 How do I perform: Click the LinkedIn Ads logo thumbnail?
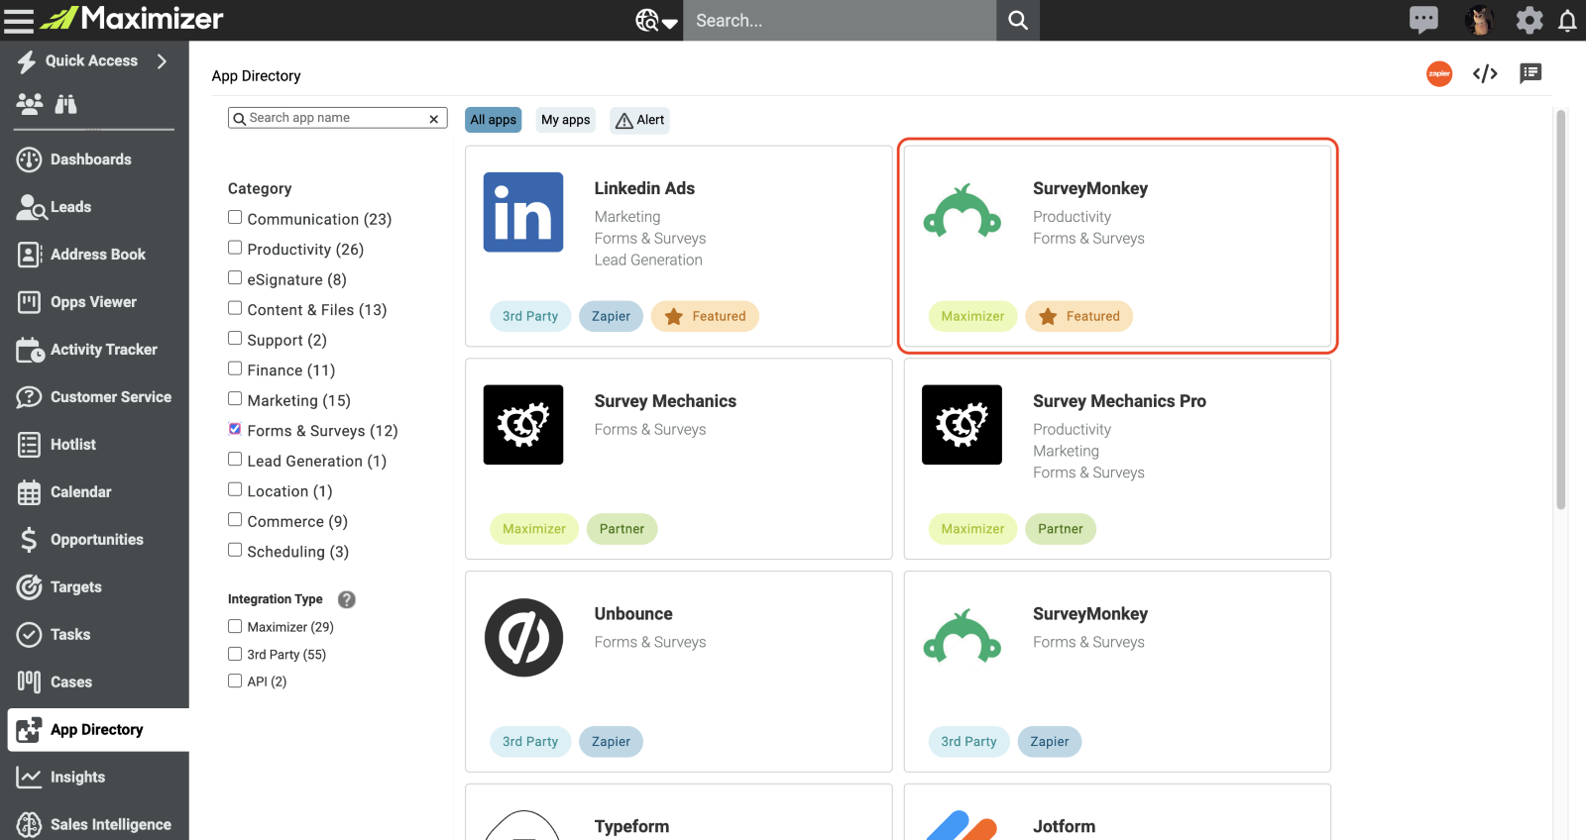(523, 212)
